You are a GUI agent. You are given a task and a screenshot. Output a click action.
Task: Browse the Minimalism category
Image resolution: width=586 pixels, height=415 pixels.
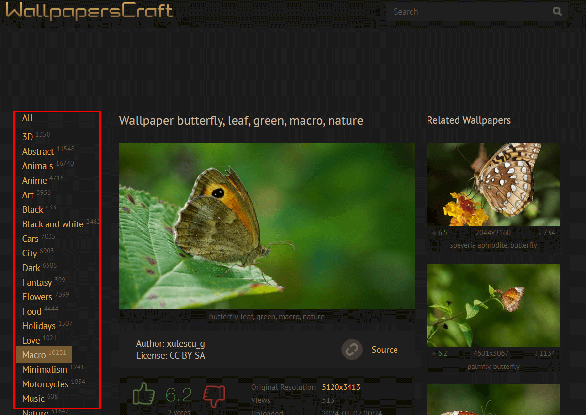coord(45,369)
